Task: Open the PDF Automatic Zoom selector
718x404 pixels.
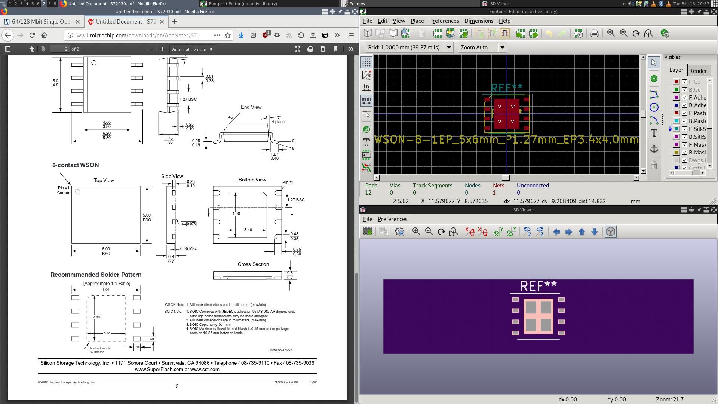Action: [x=192, y=49]
